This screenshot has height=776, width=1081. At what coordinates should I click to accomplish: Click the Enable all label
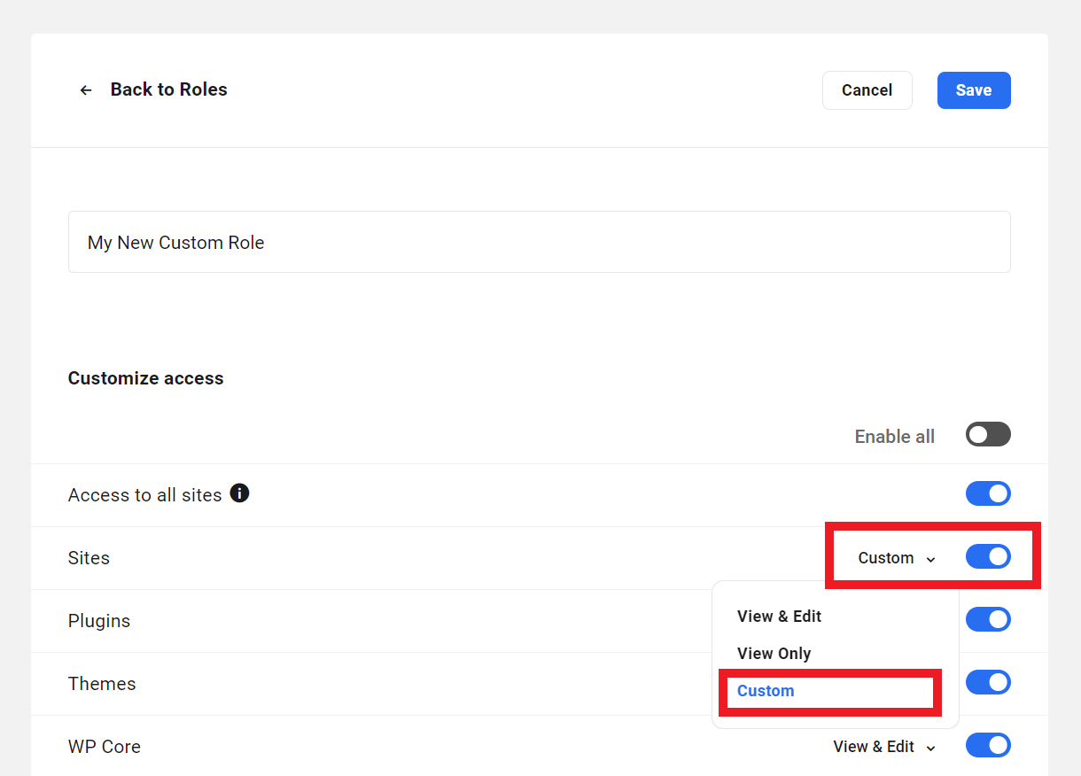894,436
